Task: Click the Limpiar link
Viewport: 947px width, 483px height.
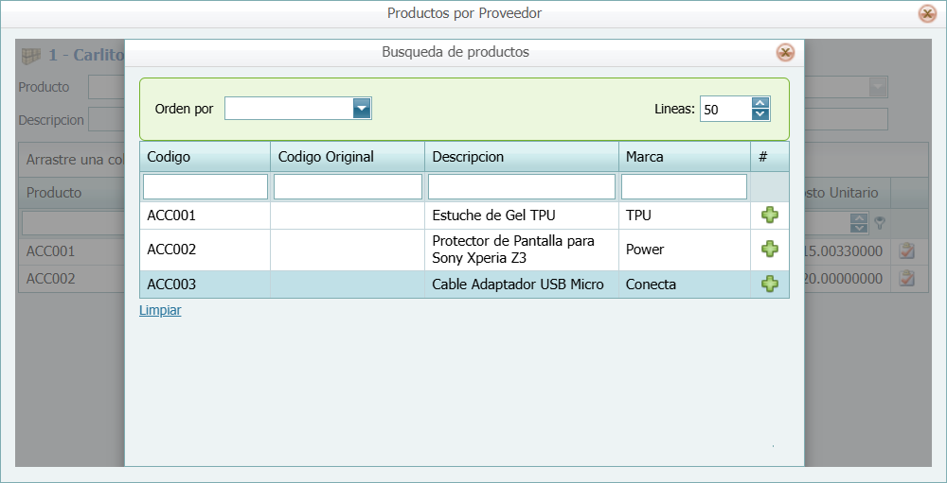Action: click(160, 310)
